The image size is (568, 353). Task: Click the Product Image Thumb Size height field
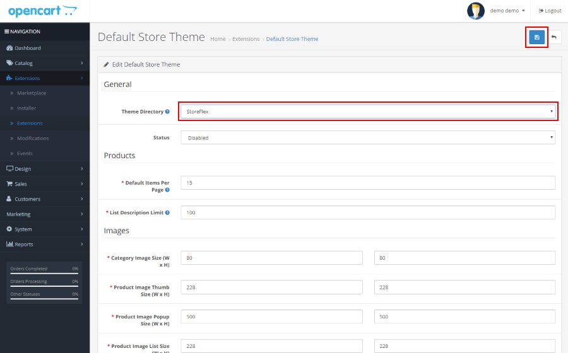464,287
